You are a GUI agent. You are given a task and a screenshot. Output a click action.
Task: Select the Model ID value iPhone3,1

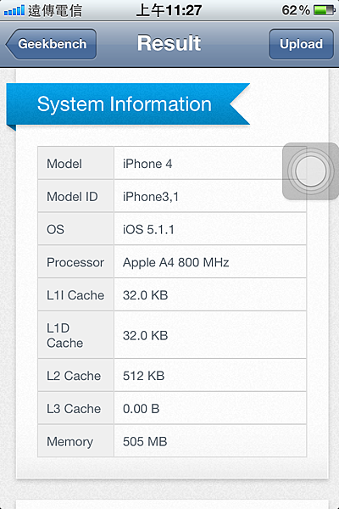point(151,197)
